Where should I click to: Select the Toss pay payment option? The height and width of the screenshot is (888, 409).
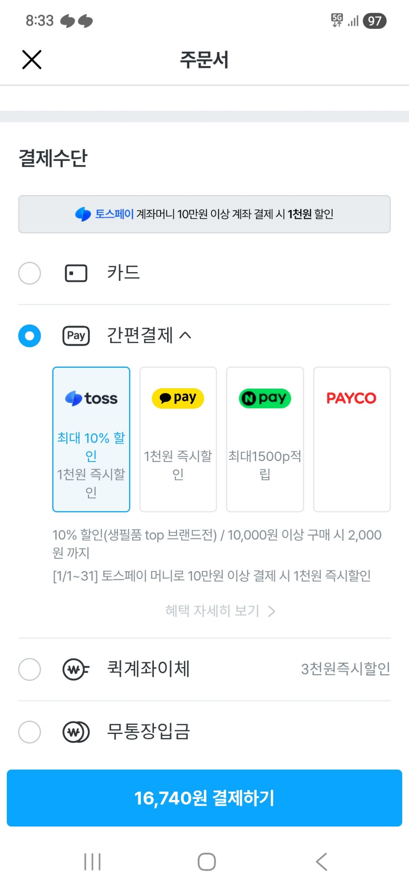pyautogui.click(x=91, y=438)
